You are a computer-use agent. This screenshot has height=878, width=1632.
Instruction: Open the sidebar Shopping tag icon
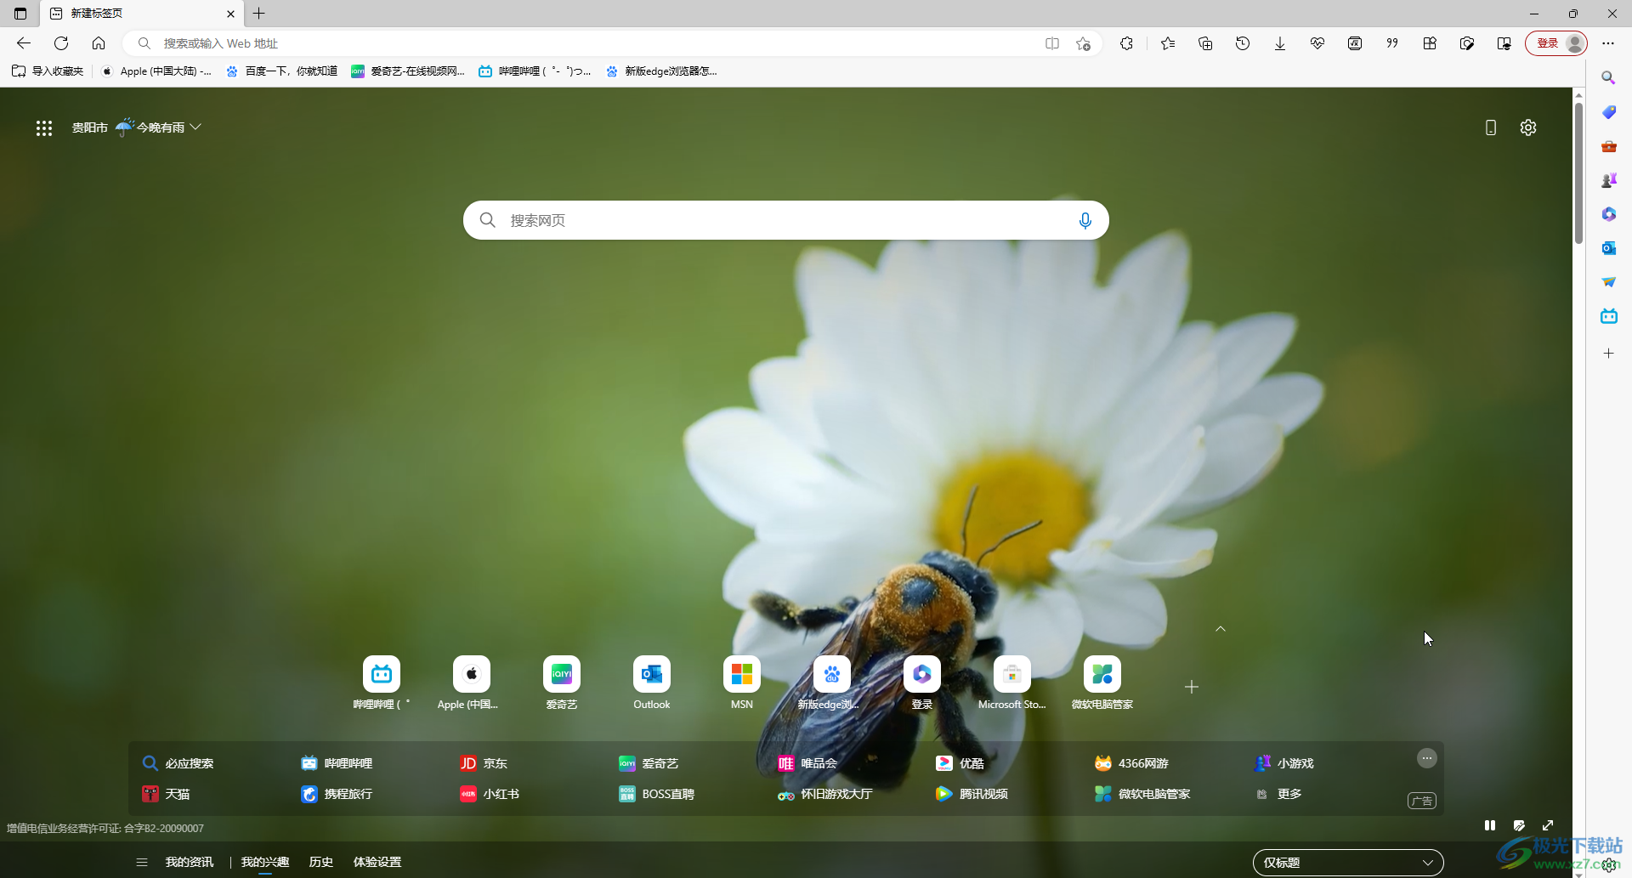pos(1608,112)
